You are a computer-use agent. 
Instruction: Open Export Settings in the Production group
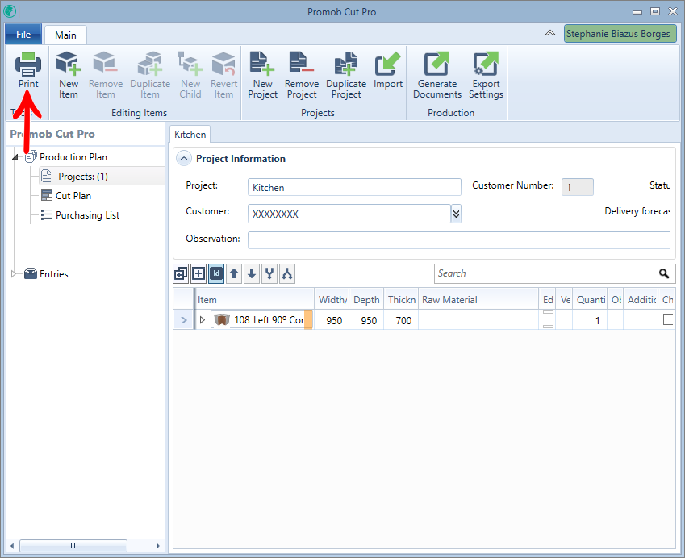(x=486, y=75)
